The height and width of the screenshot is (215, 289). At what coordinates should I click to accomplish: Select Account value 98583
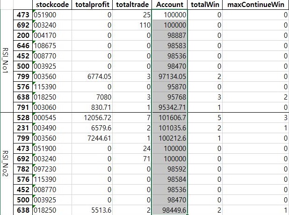pyautogui.click(x=170, y=46)
